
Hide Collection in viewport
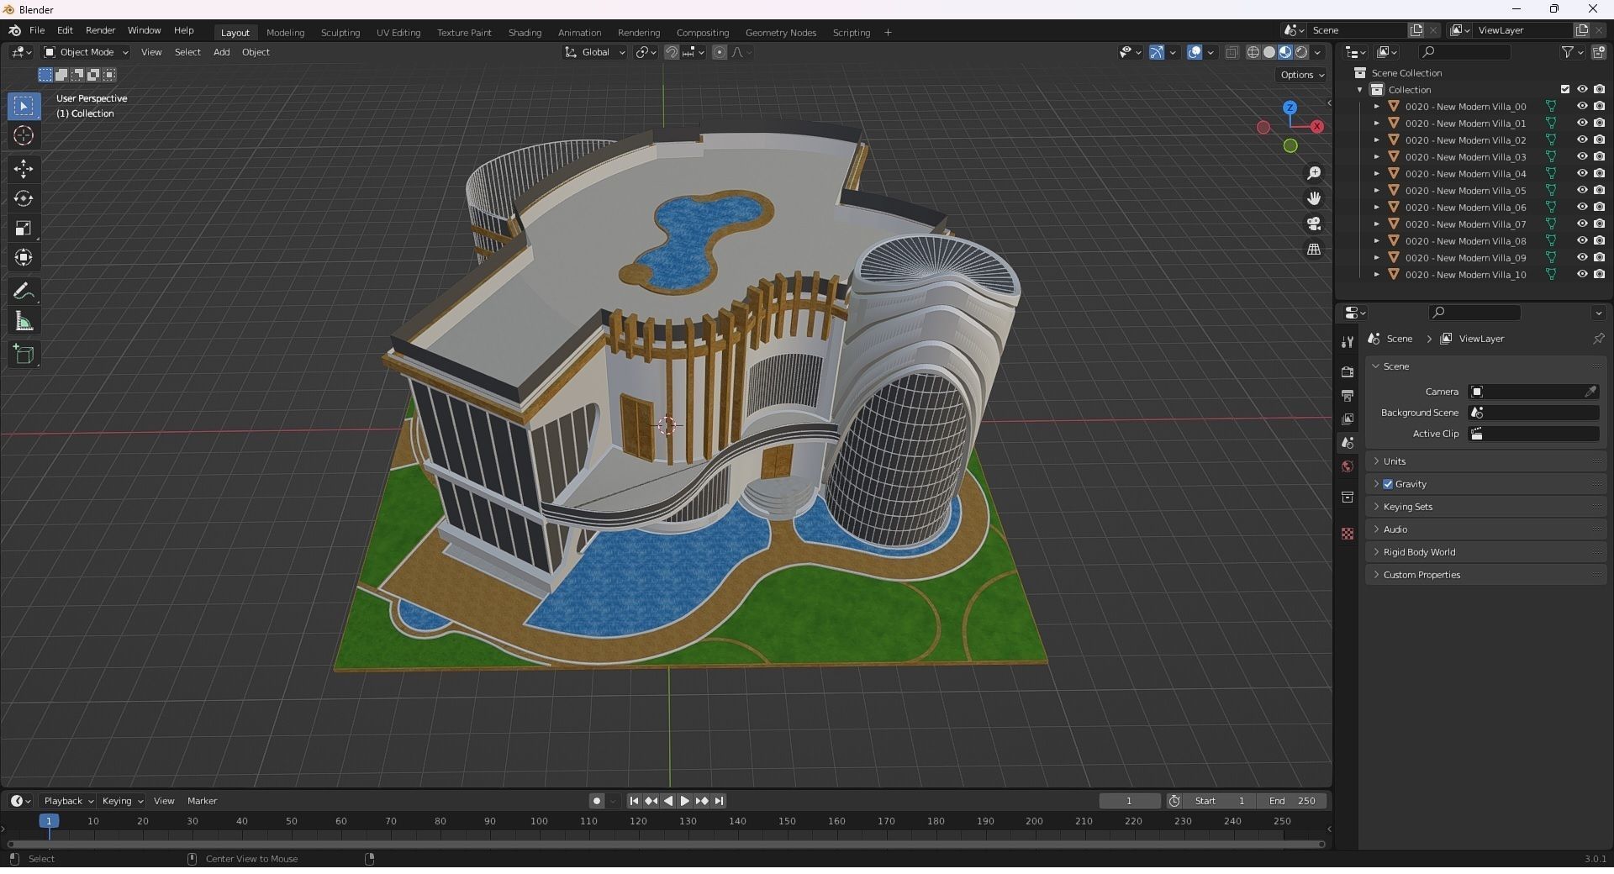tap(1582, 89)
